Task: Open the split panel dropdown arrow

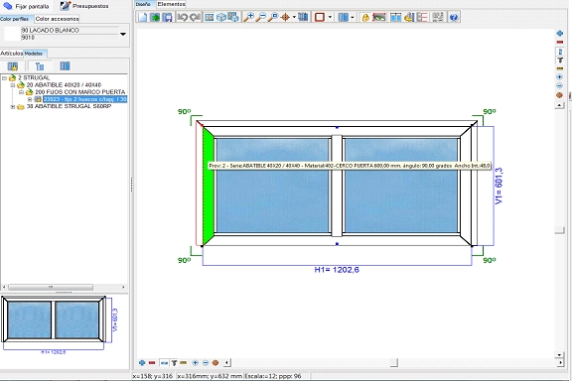Action: 353,17
